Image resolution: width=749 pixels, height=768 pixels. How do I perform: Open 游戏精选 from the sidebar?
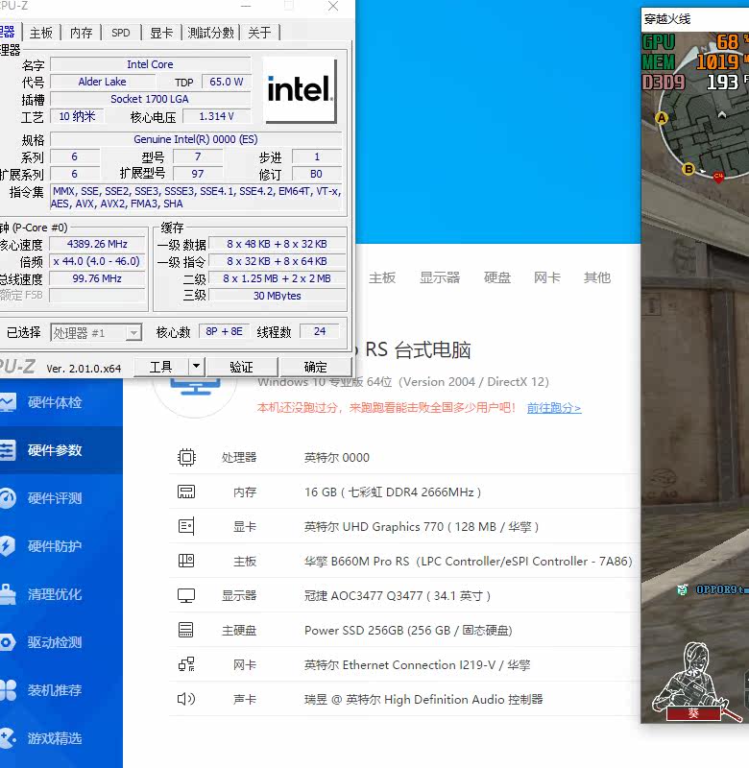(x=54, y=738)
